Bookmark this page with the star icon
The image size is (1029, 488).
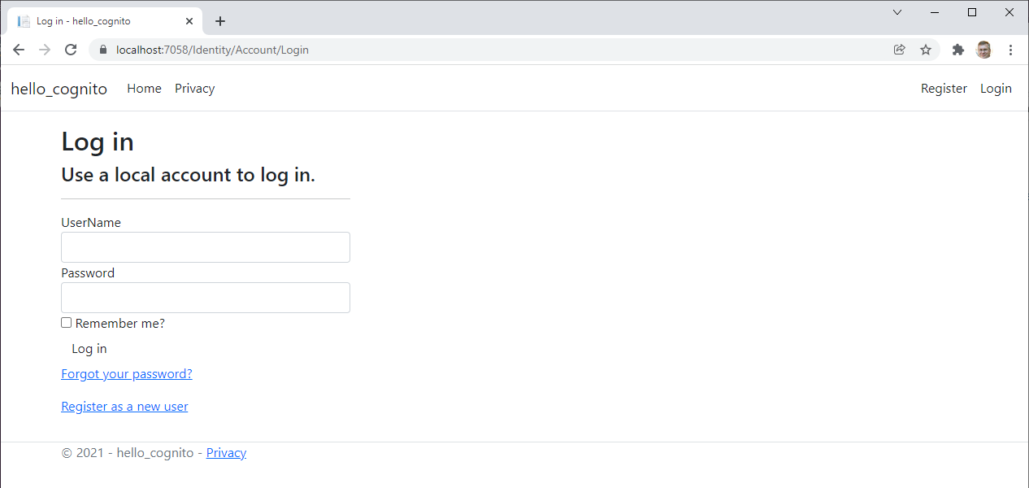[926, 50]
